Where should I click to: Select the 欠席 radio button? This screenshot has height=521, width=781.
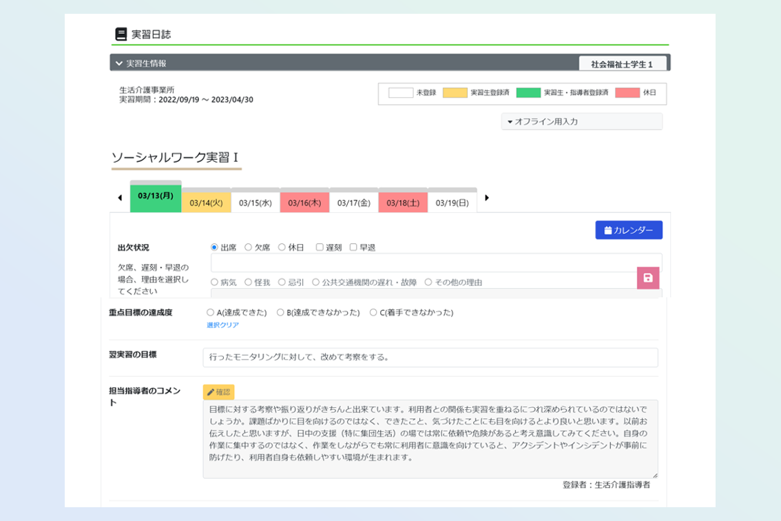249,247
